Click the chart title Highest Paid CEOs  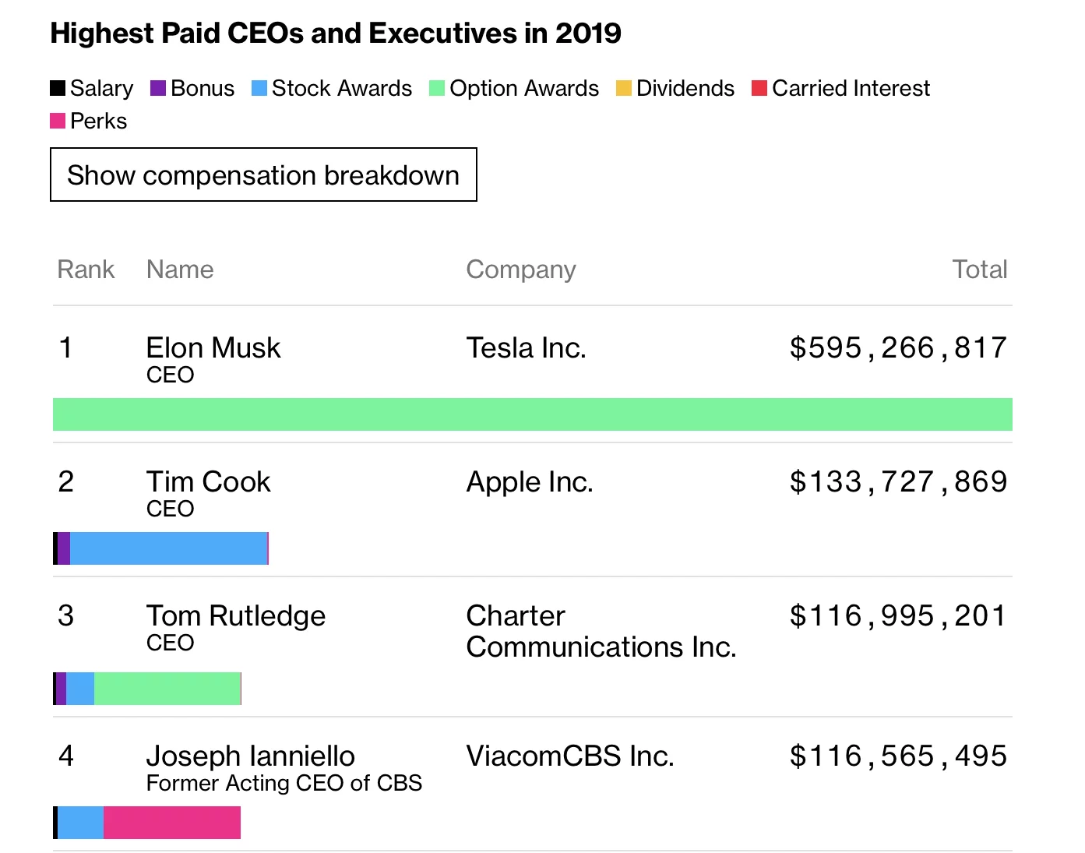click(x=336, y=33)
